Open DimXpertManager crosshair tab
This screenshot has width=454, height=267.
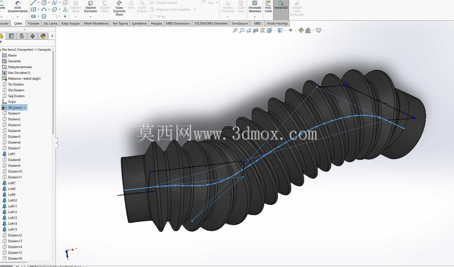[x=33, y=36]
